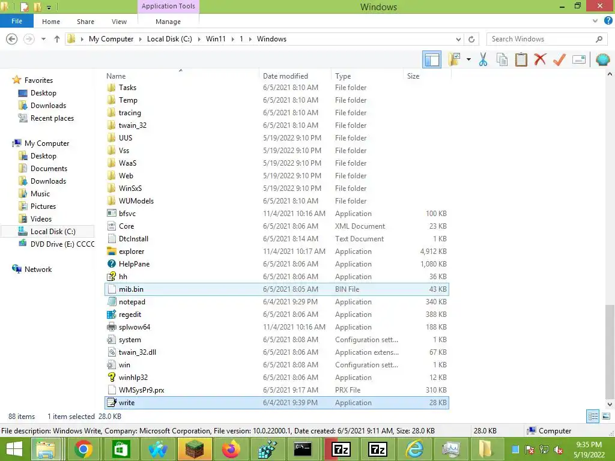Select the regedit application icon
Viewport: 615px width, 461px height.
pyautogui.click(x=111, y=315)
